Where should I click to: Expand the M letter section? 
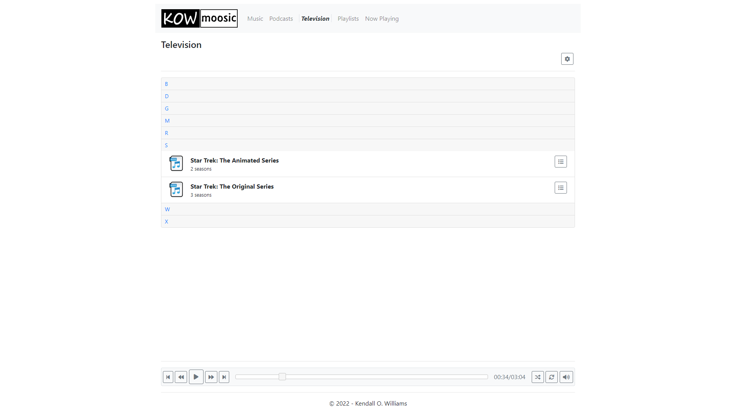[167, 121]
